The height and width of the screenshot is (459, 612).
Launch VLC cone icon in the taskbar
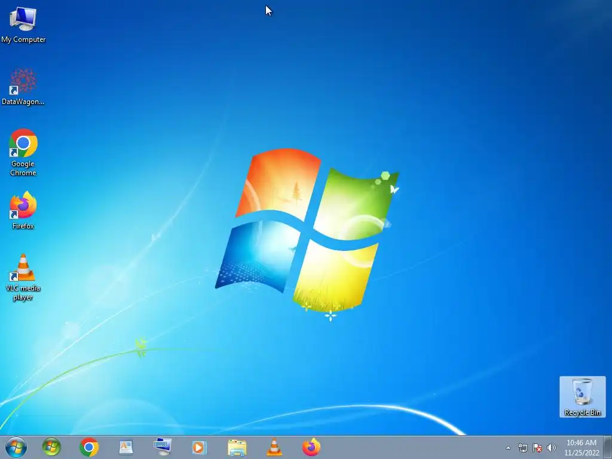pos(274,447)
